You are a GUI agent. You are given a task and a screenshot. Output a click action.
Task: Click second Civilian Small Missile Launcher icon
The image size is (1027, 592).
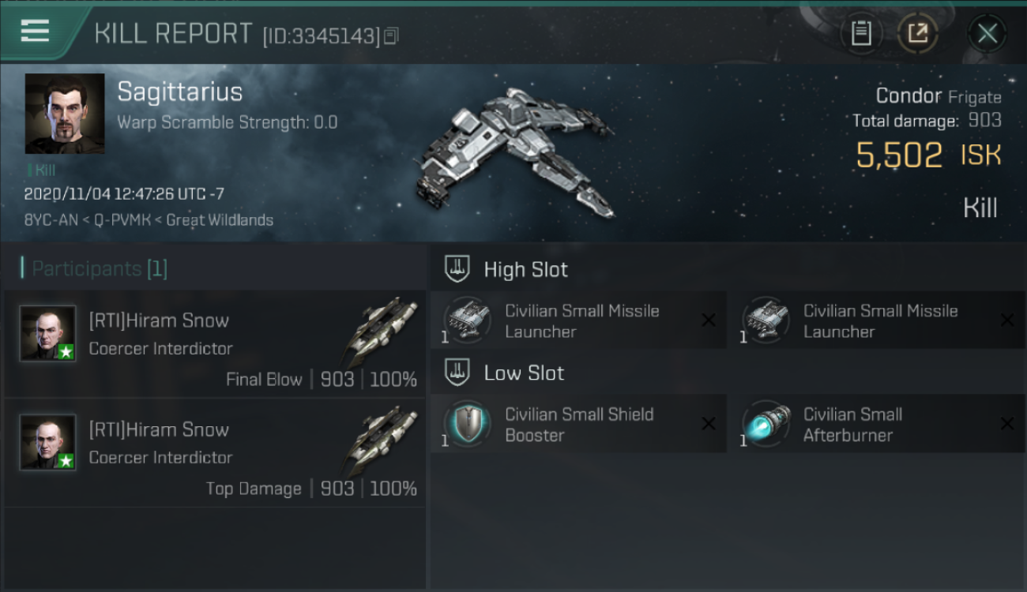[766, 320]
